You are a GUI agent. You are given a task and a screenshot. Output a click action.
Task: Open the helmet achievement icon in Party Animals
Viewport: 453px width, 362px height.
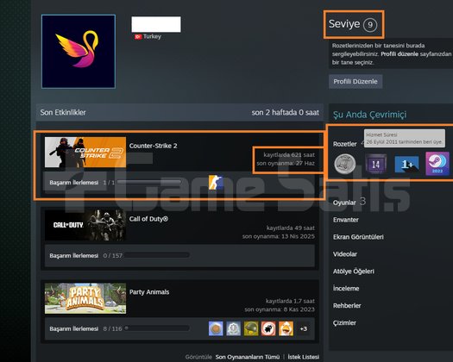[x=251, y=328]
